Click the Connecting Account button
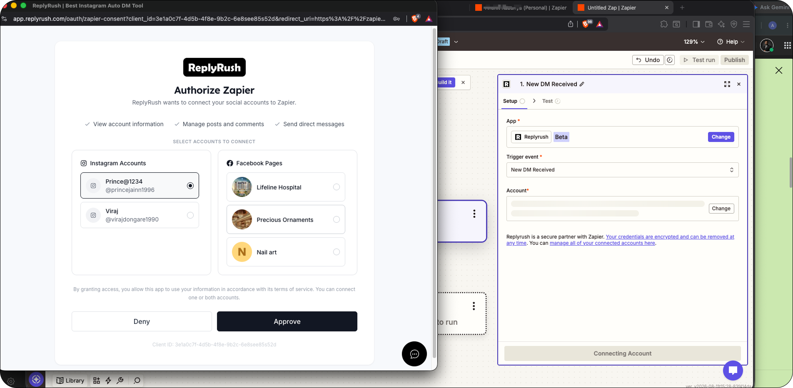Image resolution: width=793 pixels, height=388 pixels. point(622,353)
